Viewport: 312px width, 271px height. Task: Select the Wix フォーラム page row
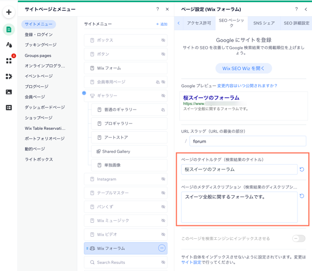pos(125,248)
